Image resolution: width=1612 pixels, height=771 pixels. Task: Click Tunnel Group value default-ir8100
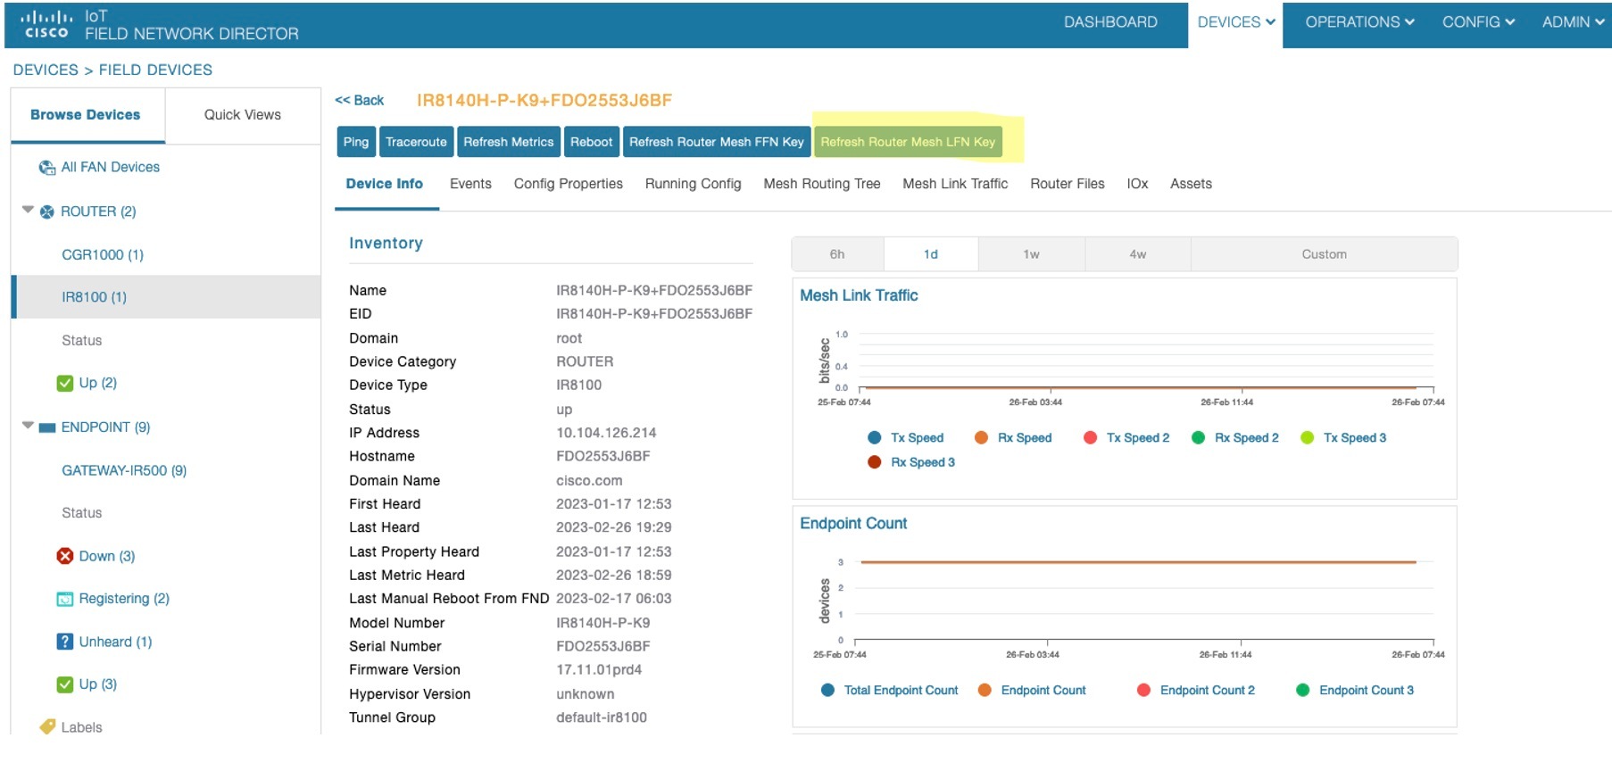coord(602,718)
